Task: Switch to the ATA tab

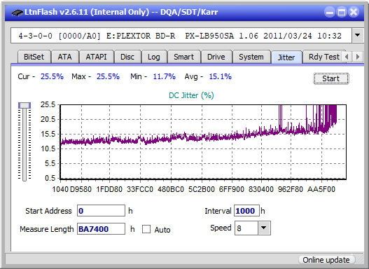Action: click(x=64, y=57)
